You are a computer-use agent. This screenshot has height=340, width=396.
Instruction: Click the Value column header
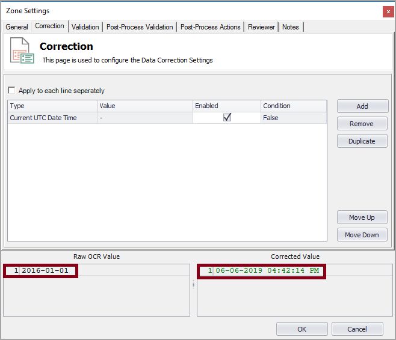click(145, 106)
